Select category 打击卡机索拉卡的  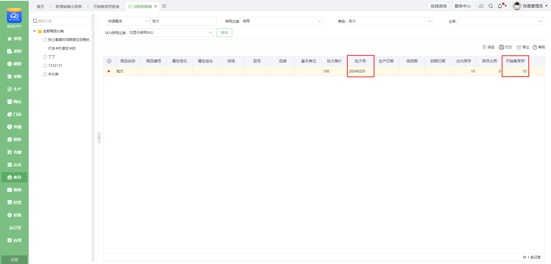pos(62,48)
